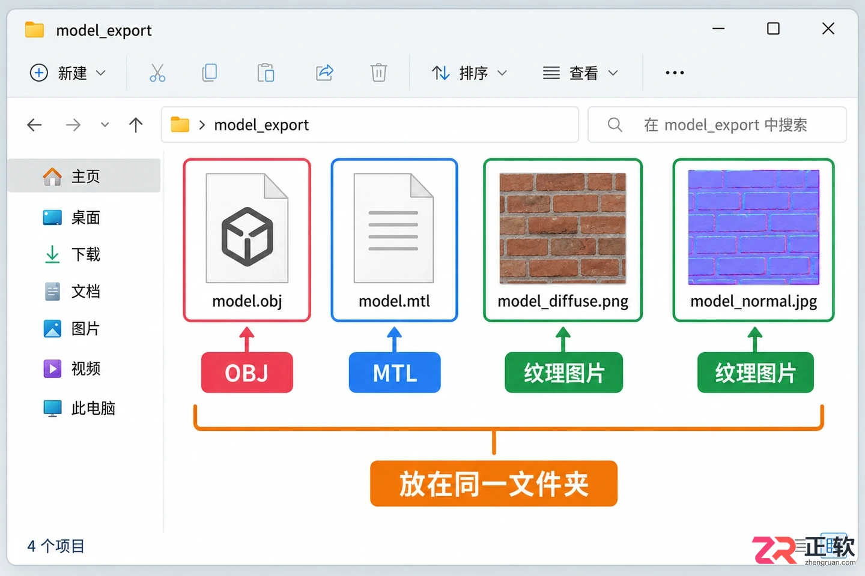The height and width of the screenshot is (576, 865).
Task: Expand the address path chevron
Action: (x=202, y=125)
